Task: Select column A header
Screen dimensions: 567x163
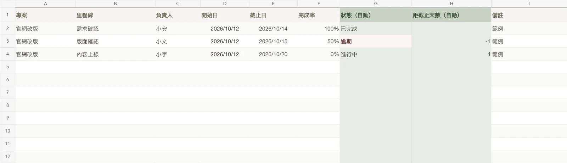Action: pos(45,4)
